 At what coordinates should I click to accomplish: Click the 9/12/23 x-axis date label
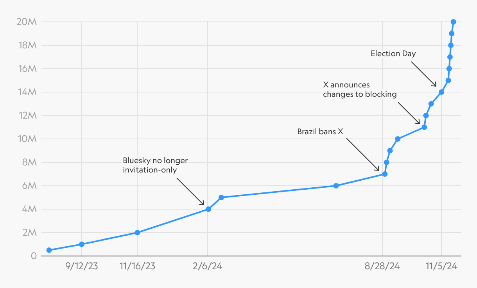click(82, 267)
